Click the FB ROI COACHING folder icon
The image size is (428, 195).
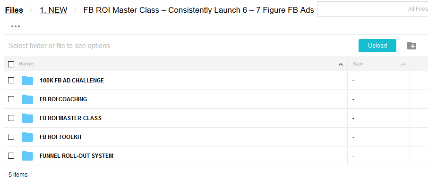27,99
